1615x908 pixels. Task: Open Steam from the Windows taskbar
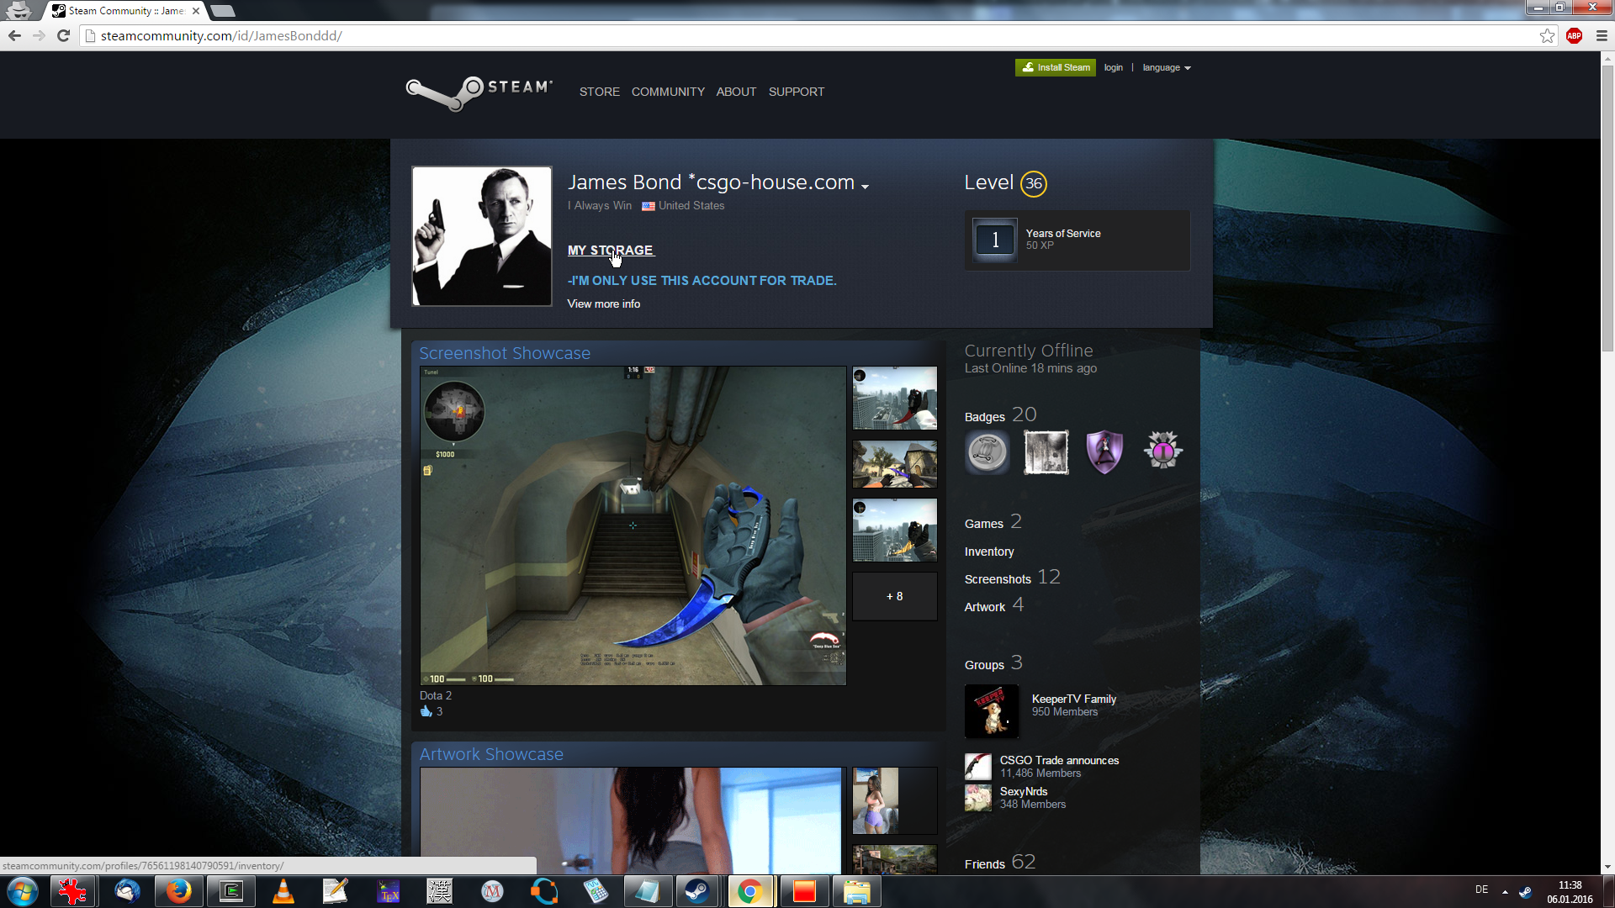(x=696, y=891)
